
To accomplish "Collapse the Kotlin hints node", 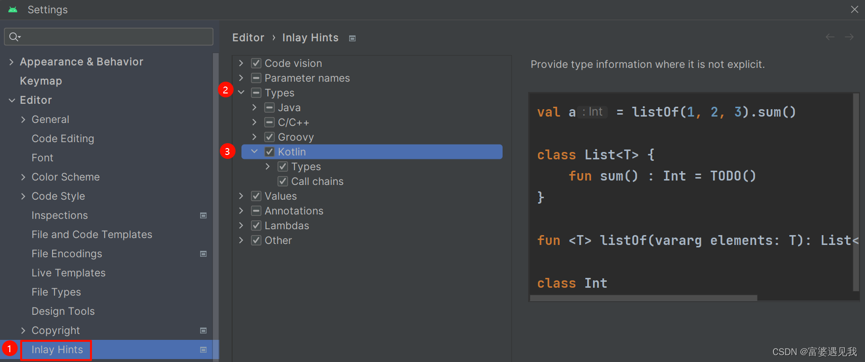I will (x=254, y=151).
